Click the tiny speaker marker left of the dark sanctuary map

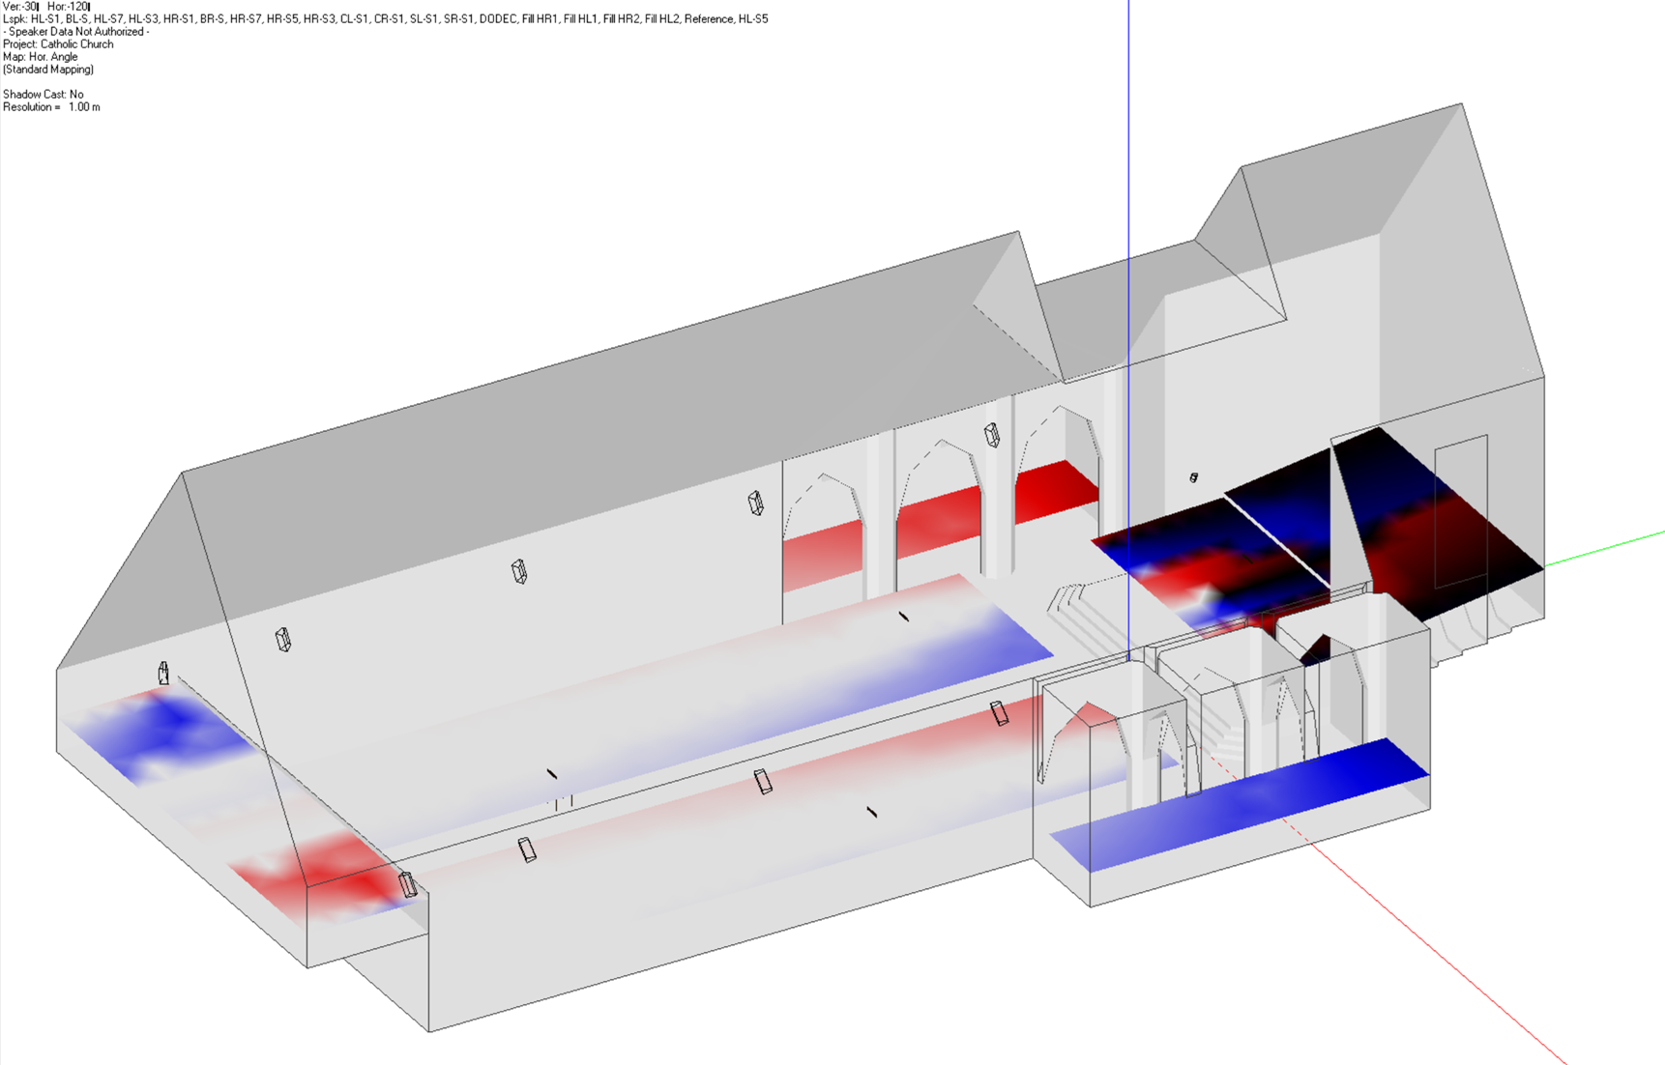point(1194,477)
